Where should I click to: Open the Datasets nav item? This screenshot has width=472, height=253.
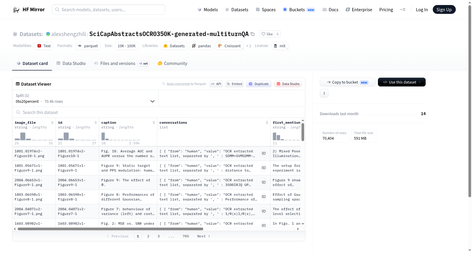pos(237,9)
